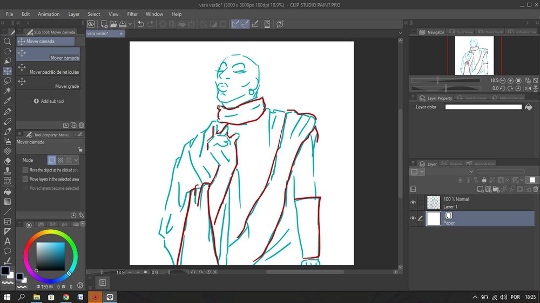Image resolution: width=540 pixels, height=303 pixels.
Task: Open CLIP STUDIO launcher icon
Action: [x=91, y=24]
